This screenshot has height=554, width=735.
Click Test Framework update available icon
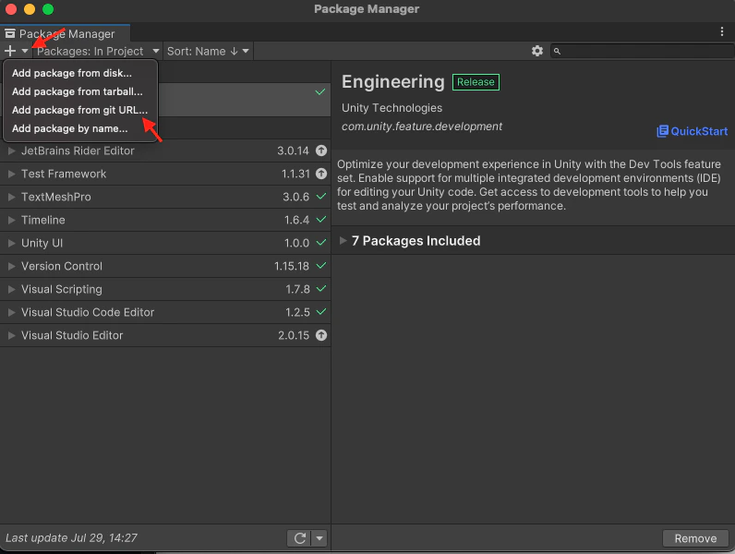click(321, 174)
